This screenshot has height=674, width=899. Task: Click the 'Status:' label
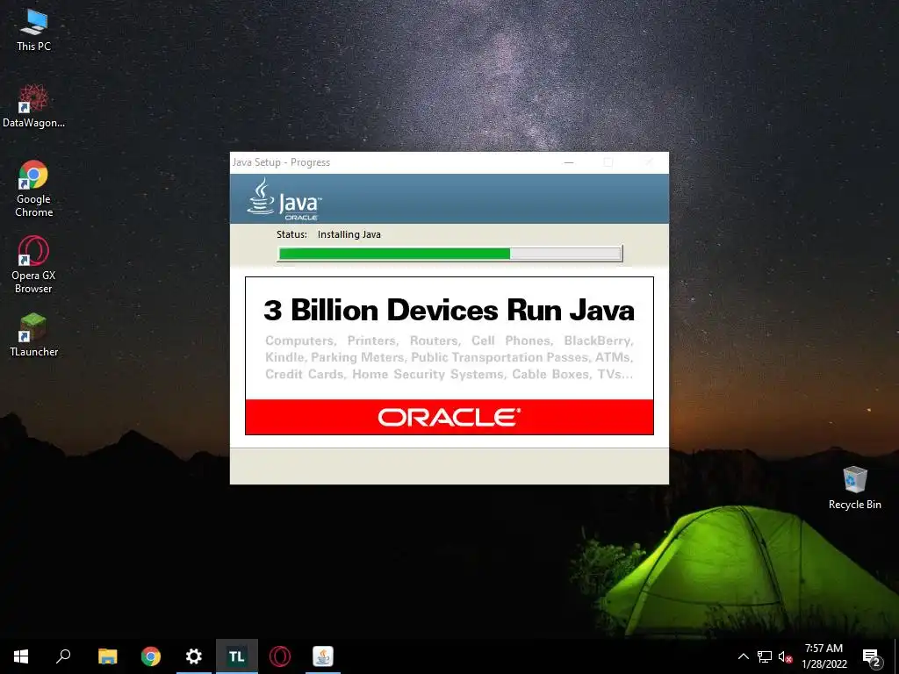pyautogui.click(x=291, y=234)
